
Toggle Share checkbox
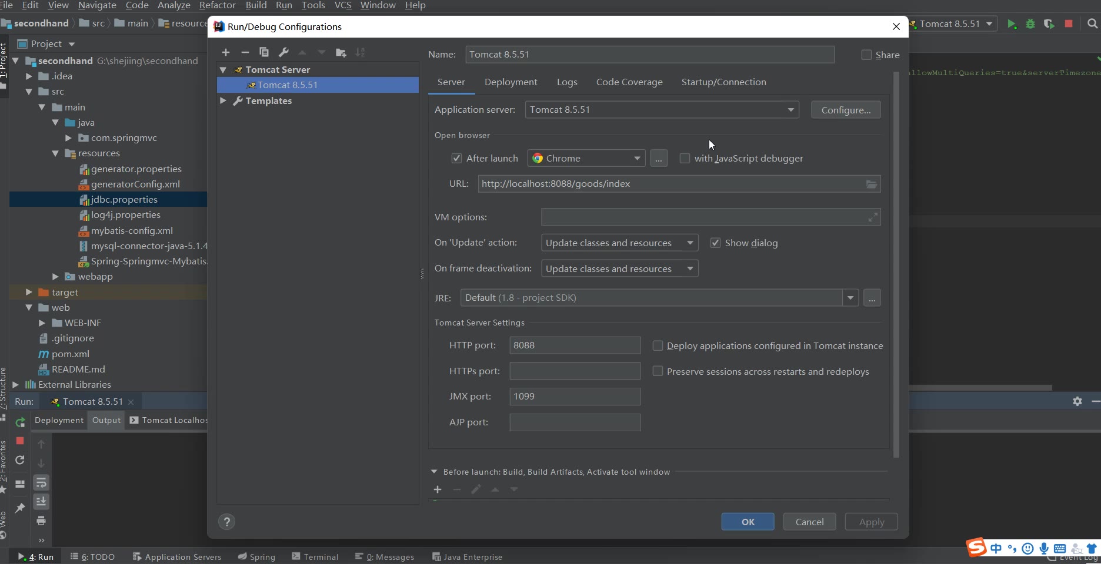tap(866, 55)
